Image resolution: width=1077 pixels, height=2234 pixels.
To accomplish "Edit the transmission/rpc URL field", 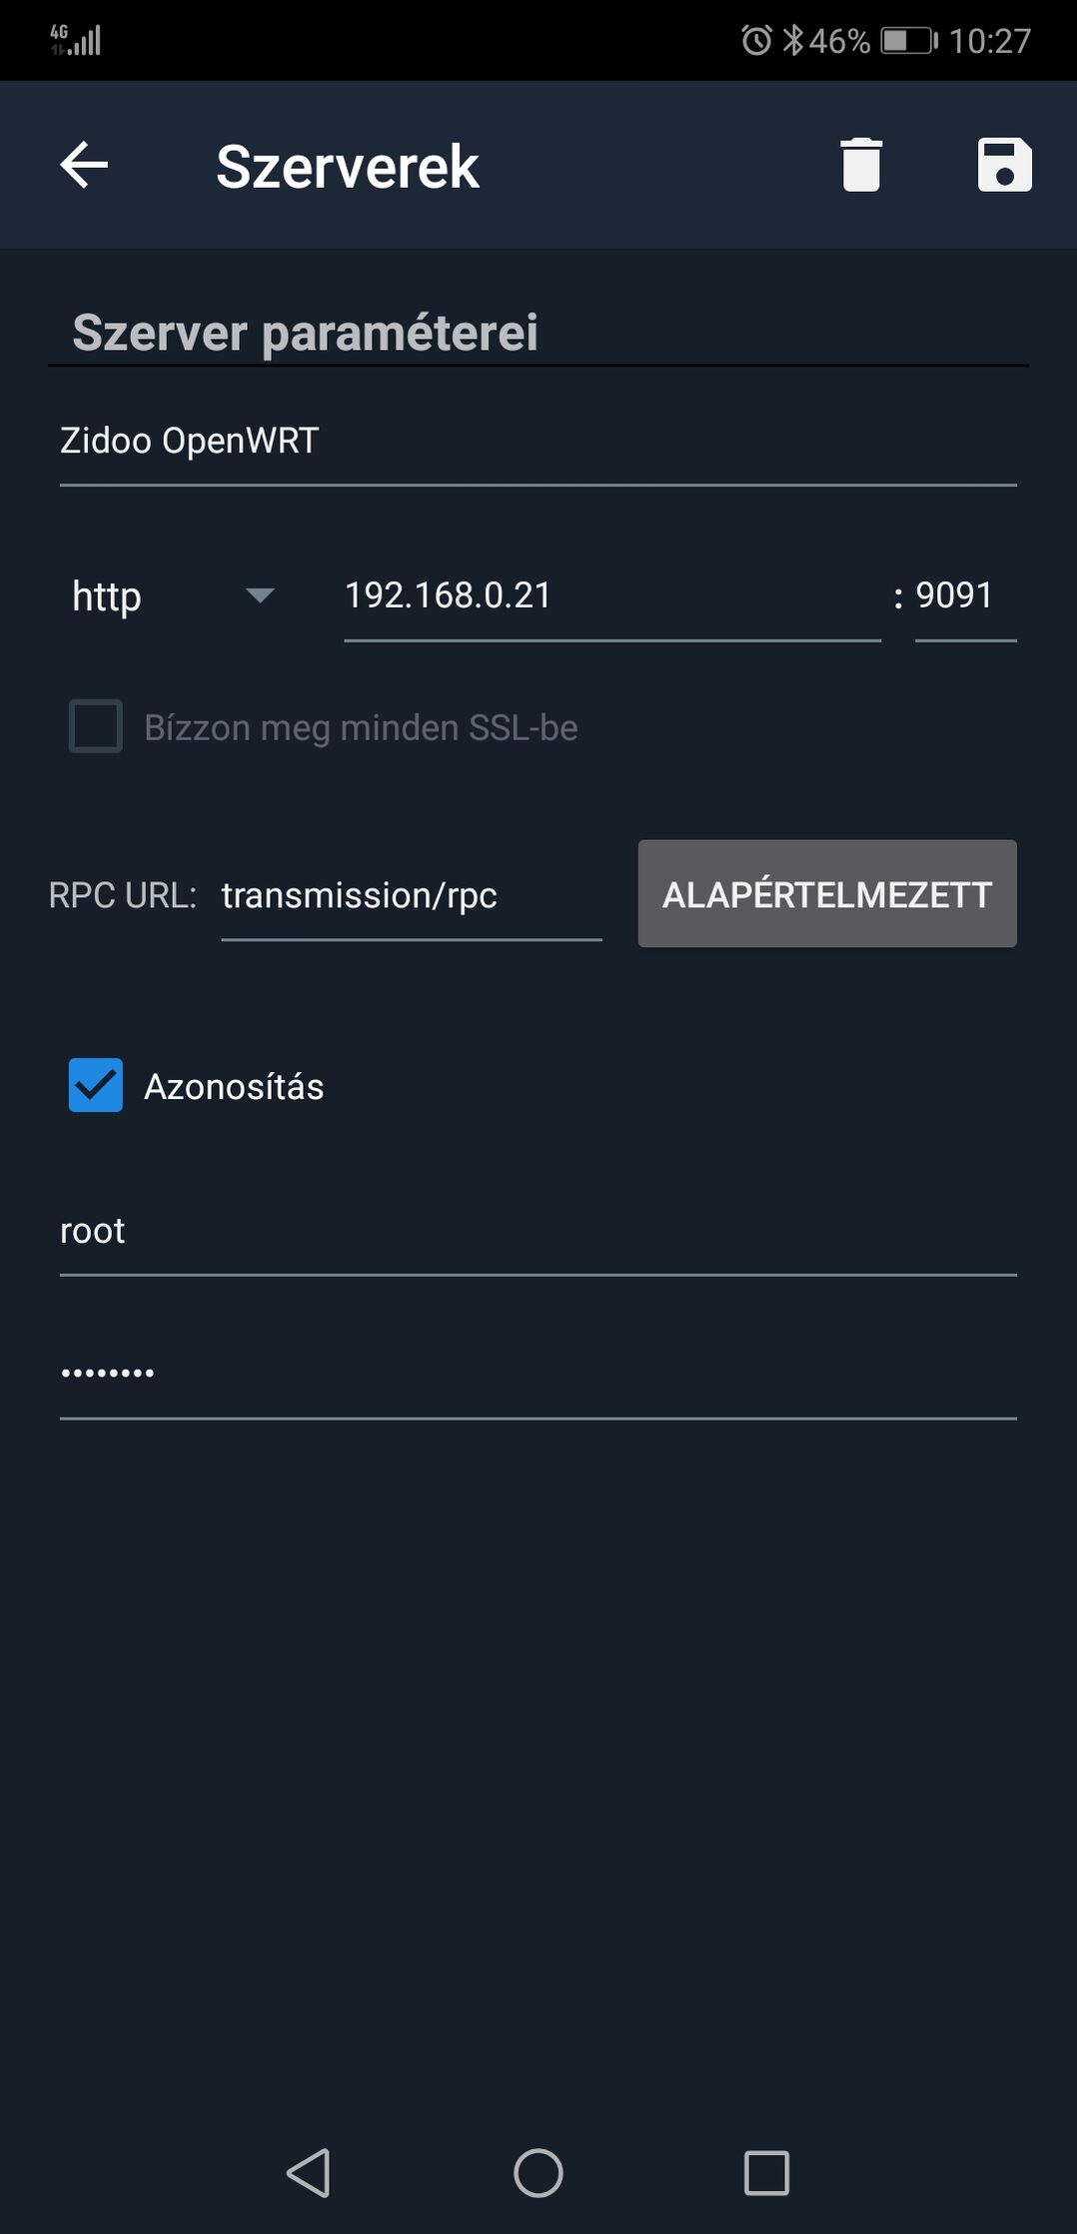I will pos(411,896).
